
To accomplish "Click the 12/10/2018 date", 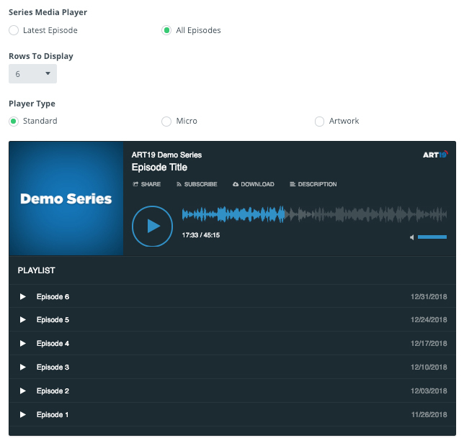I will point(429,367).
